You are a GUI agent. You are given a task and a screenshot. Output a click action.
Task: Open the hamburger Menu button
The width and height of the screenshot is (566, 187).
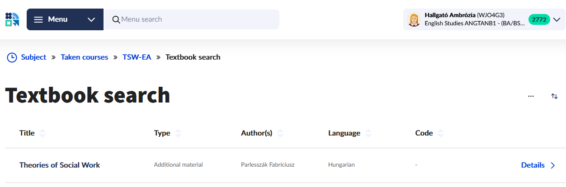tap(51, 19)
